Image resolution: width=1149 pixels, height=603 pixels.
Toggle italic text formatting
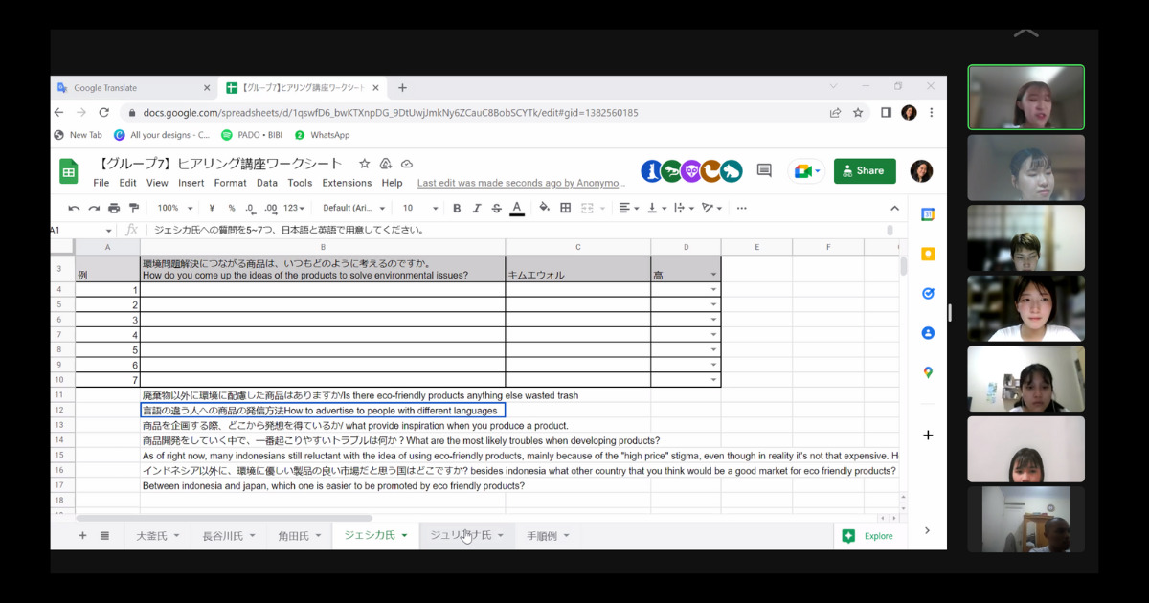tap(477, 208)
